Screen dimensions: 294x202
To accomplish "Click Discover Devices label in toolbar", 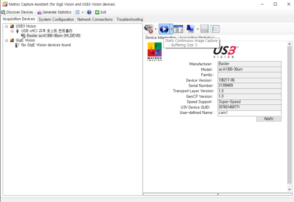I will (x=20, y=12).
